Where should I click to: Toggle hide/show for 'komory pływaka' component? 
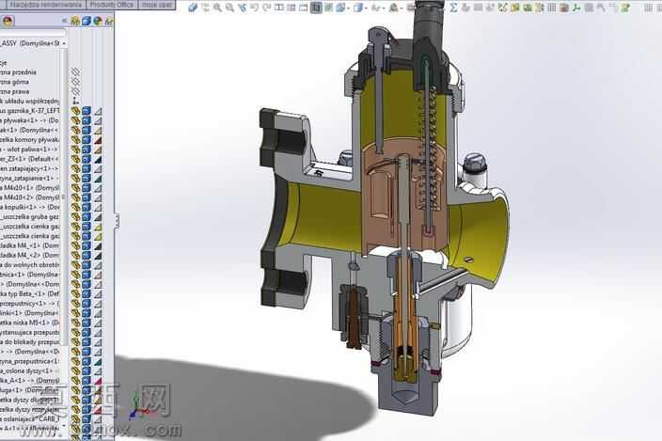coord(75,140)
